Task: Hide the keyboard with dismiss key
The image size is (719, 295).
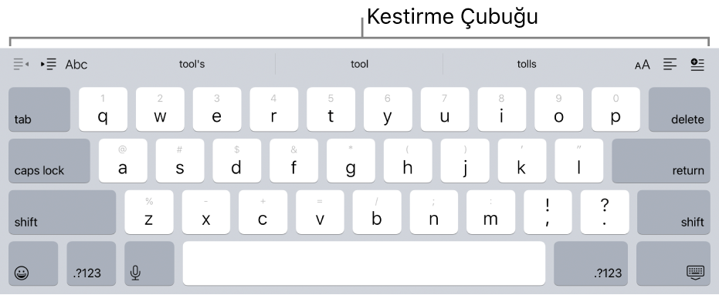Action: 673,263
